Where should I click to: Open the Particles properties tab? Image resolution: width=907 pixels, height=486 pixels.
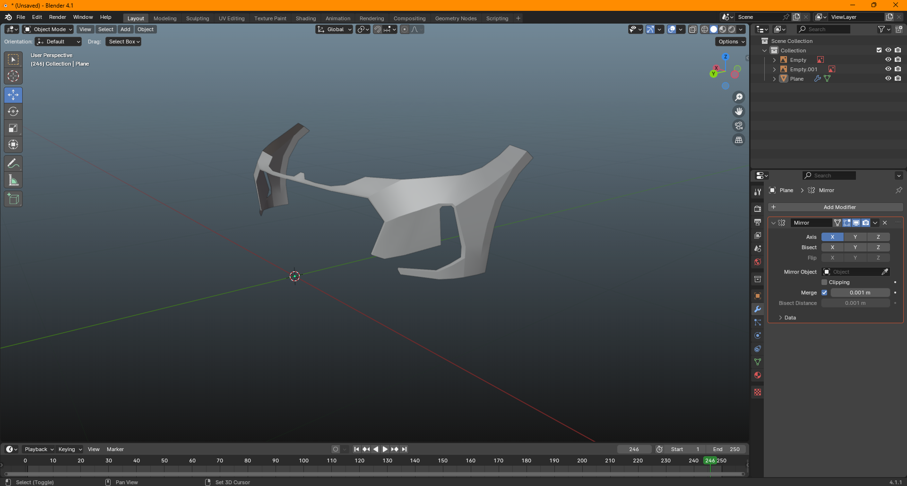(758, 322)
